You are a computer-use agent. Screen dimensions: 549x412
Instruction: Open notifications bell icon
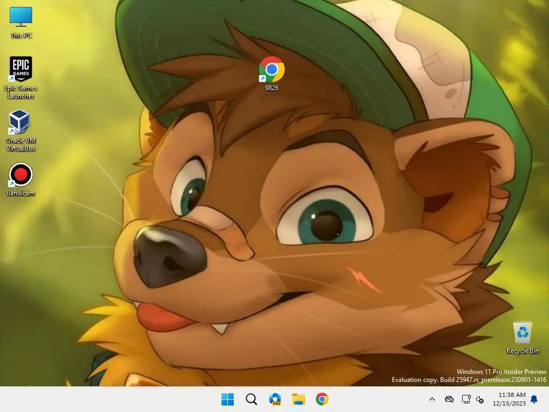(535, 399)
